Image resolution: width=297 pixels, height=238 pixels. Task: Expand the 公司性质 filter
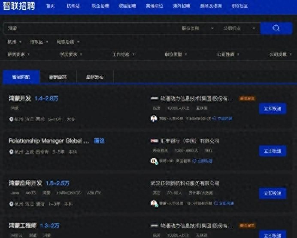pyautogui.click(x=228, y=54)
